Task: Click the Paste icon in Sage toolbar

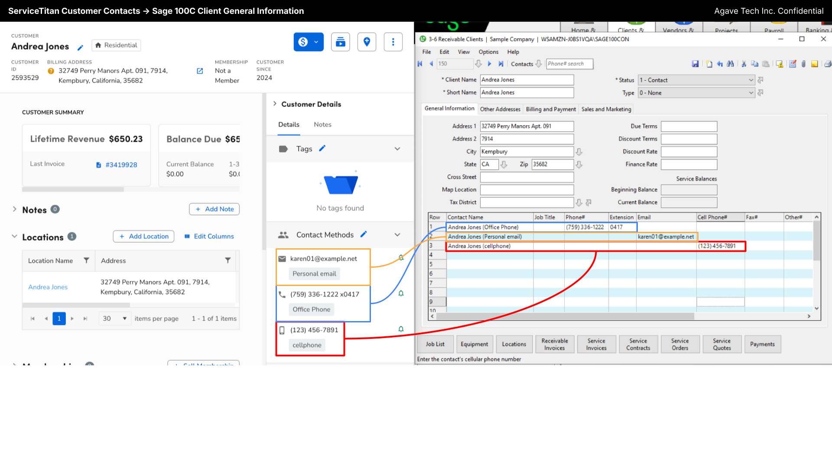Action: click(766, 64)
